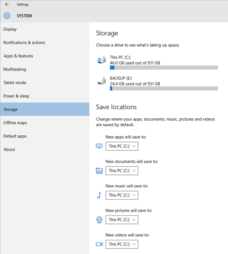Select the Storage sidebar item
The height and width of the screenshot is (254, 228).
tap(45, 109)
